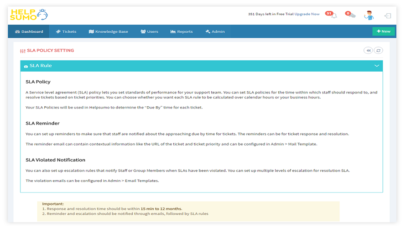This screenshot has height=228, width=406.
Task: Open the Tickets menu
Action: (x=66, y=31)
